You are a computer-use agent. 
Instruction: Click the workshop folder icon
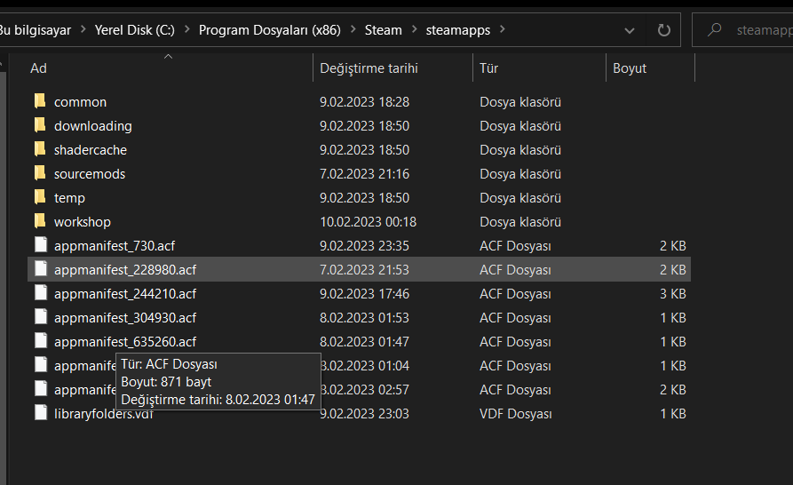coord(40,221)
